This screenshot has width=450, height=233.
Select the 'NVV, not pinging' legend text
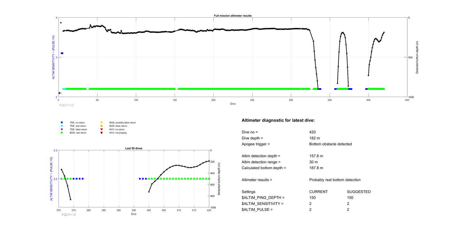(118, 133)
